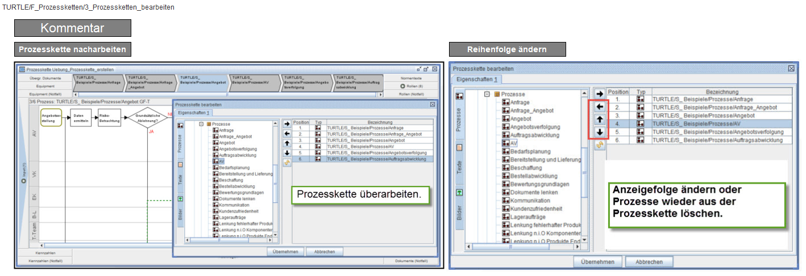Click Position column header in Reihenfolge ändern table

618,91
